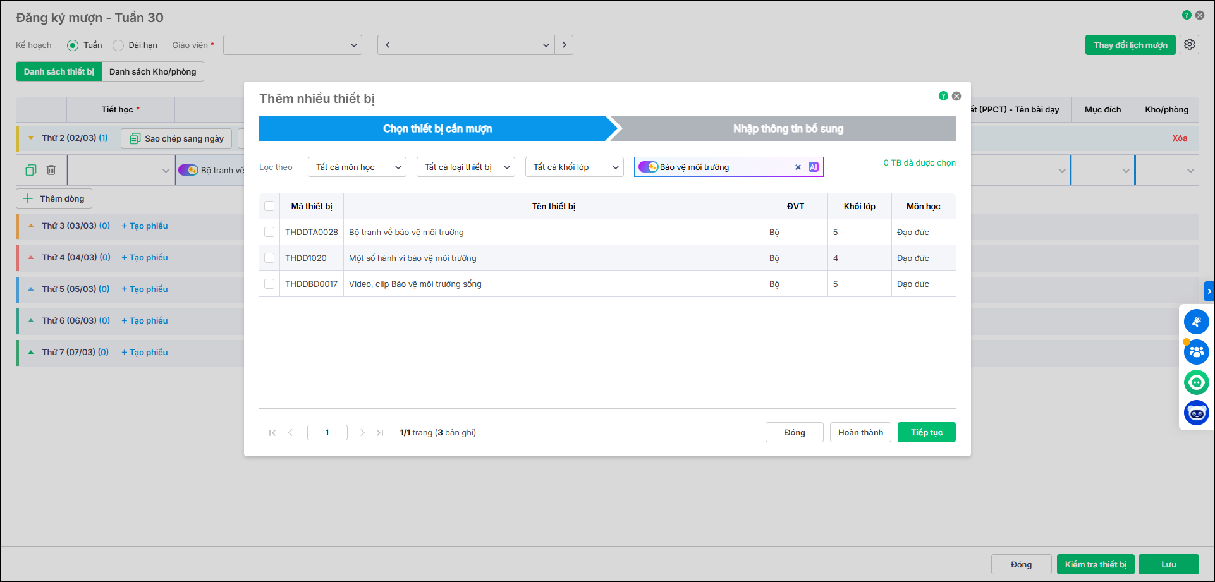
Task: Click the AI search icon in filter box
Action: point(813,167)
